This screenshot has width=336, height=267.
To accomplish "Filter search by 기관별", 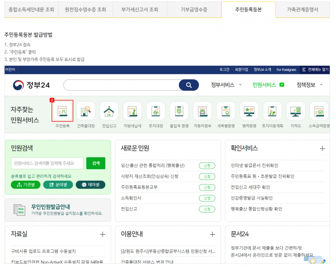I will tap(25, 185).
